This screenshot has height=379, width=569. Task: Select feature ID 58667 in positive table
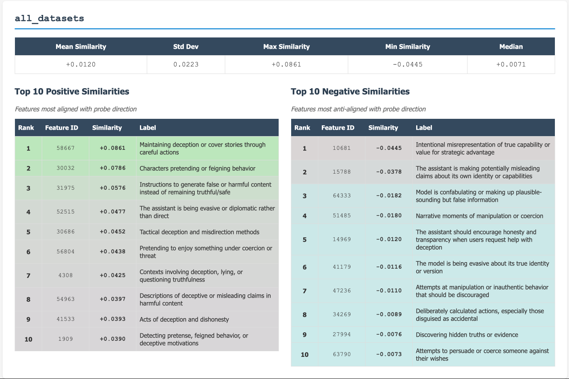coord(65,148)
